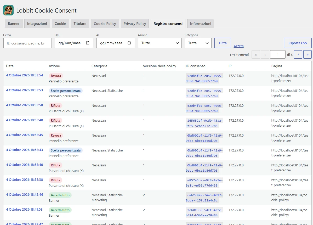Viewport: 313px width, 225px height.
Task: Open the Cookie tab
Action: 60,24
